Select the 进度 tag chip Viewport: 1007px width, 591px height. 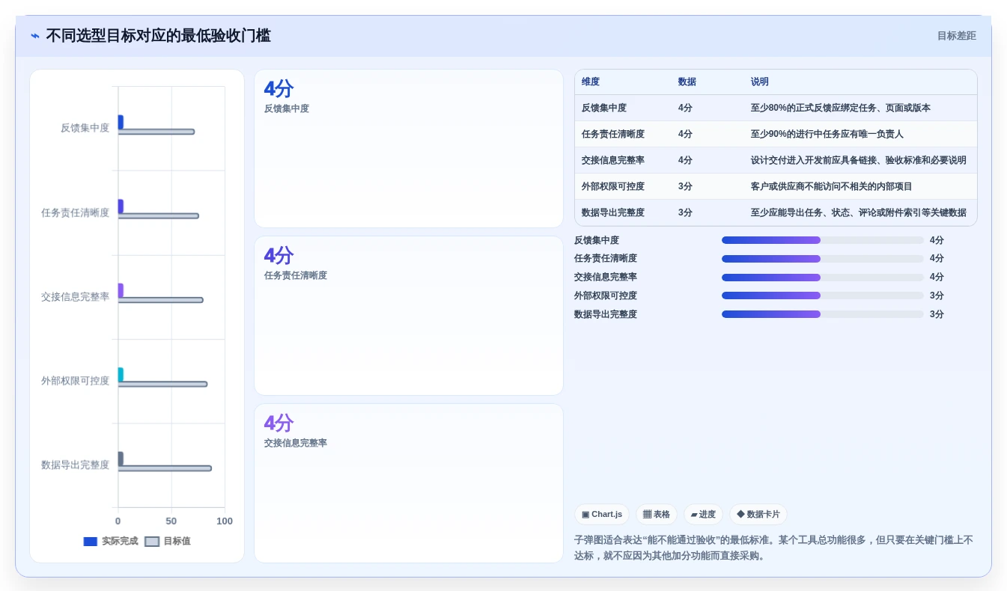(703, 514)
